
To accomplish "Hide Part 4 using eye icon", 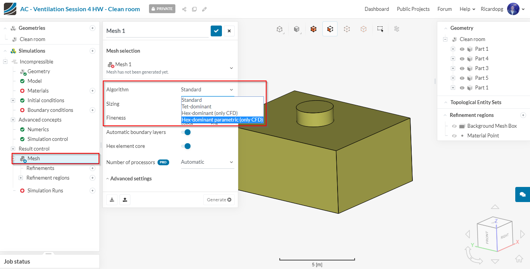I will point(462,59).
